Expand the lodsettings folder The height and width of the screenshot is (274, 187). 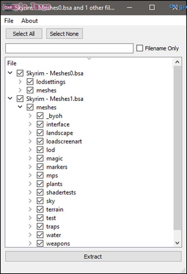pos(20,82)
